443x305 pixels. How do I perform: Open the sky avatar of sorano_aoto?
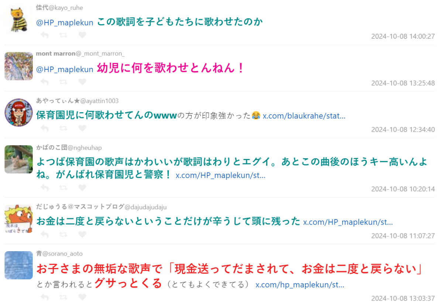(18, 265)
